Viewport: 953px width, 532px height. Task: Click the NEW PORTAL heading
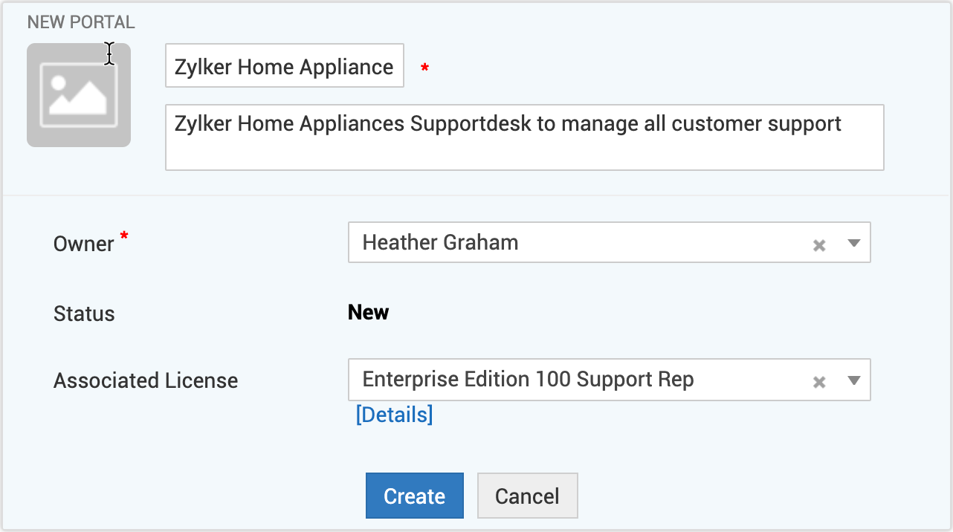point(81,22)
